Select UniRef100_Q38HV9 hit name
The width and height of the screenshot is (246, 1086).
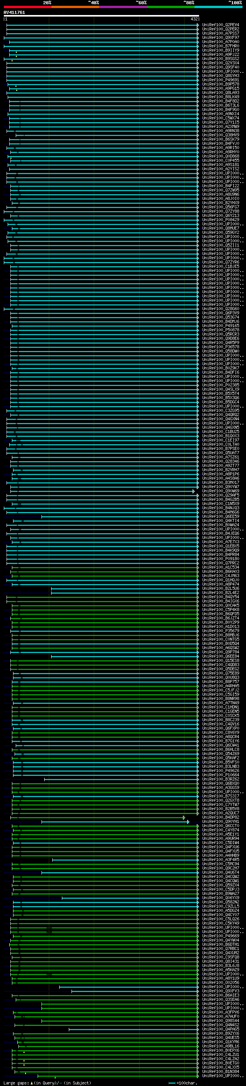[220, 135]
